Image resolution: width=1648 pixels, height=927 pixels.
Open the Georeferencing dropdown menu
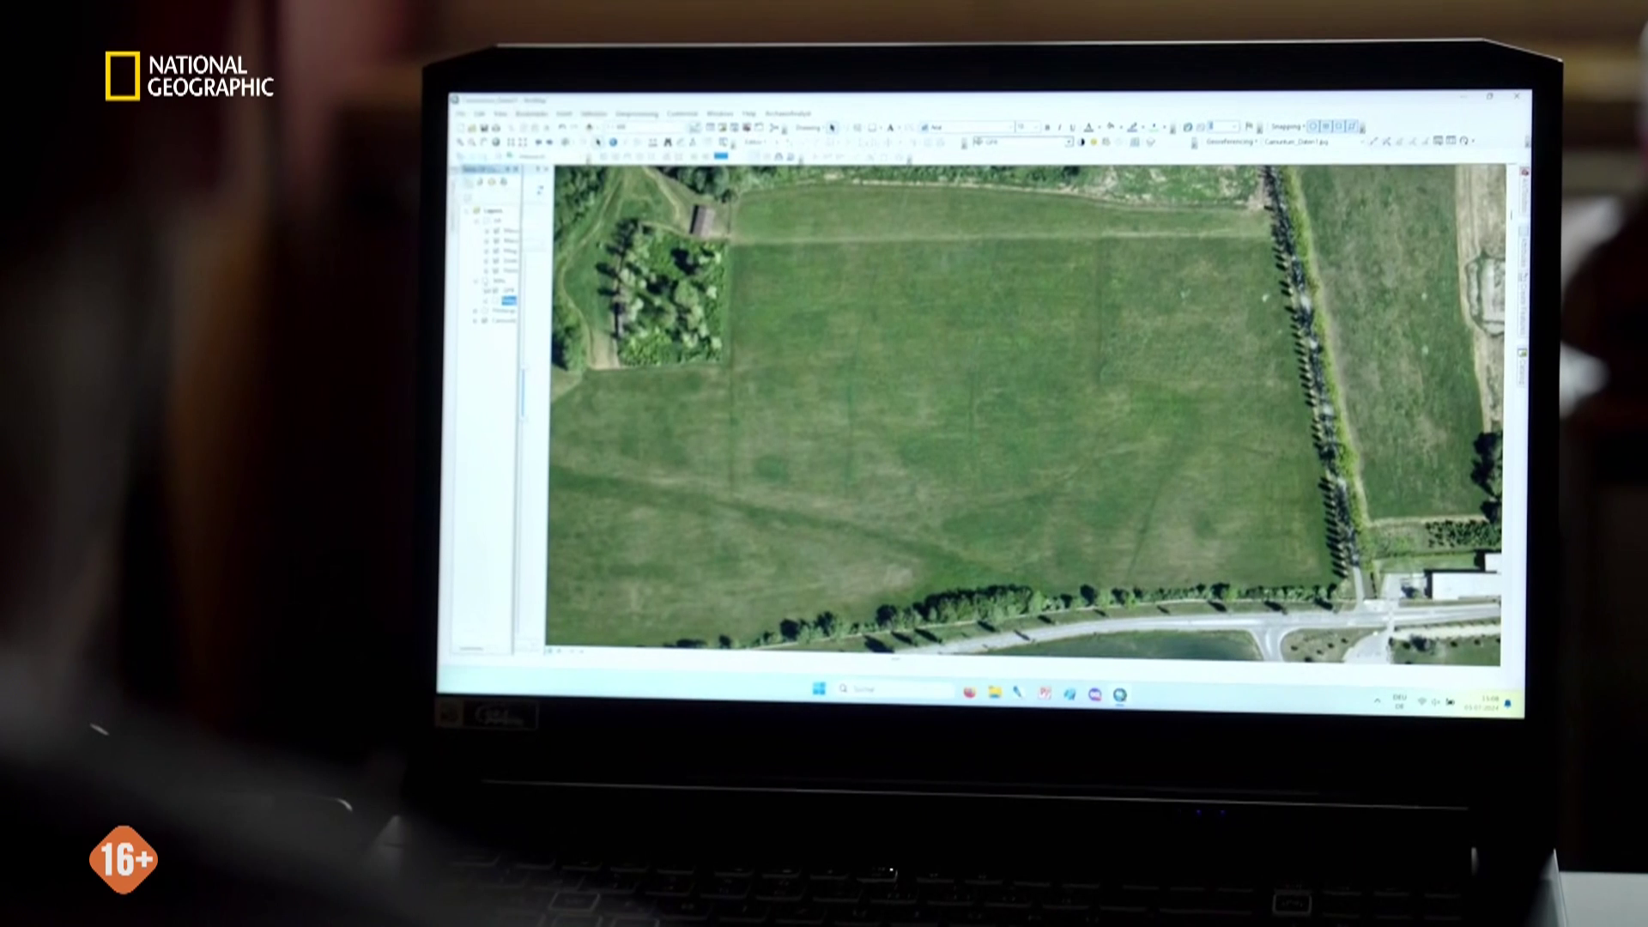[1231, 142]
